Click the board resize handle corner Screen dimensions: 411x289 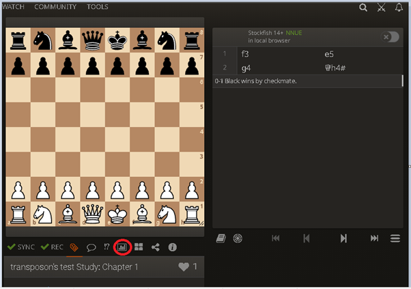pos(201,223)
